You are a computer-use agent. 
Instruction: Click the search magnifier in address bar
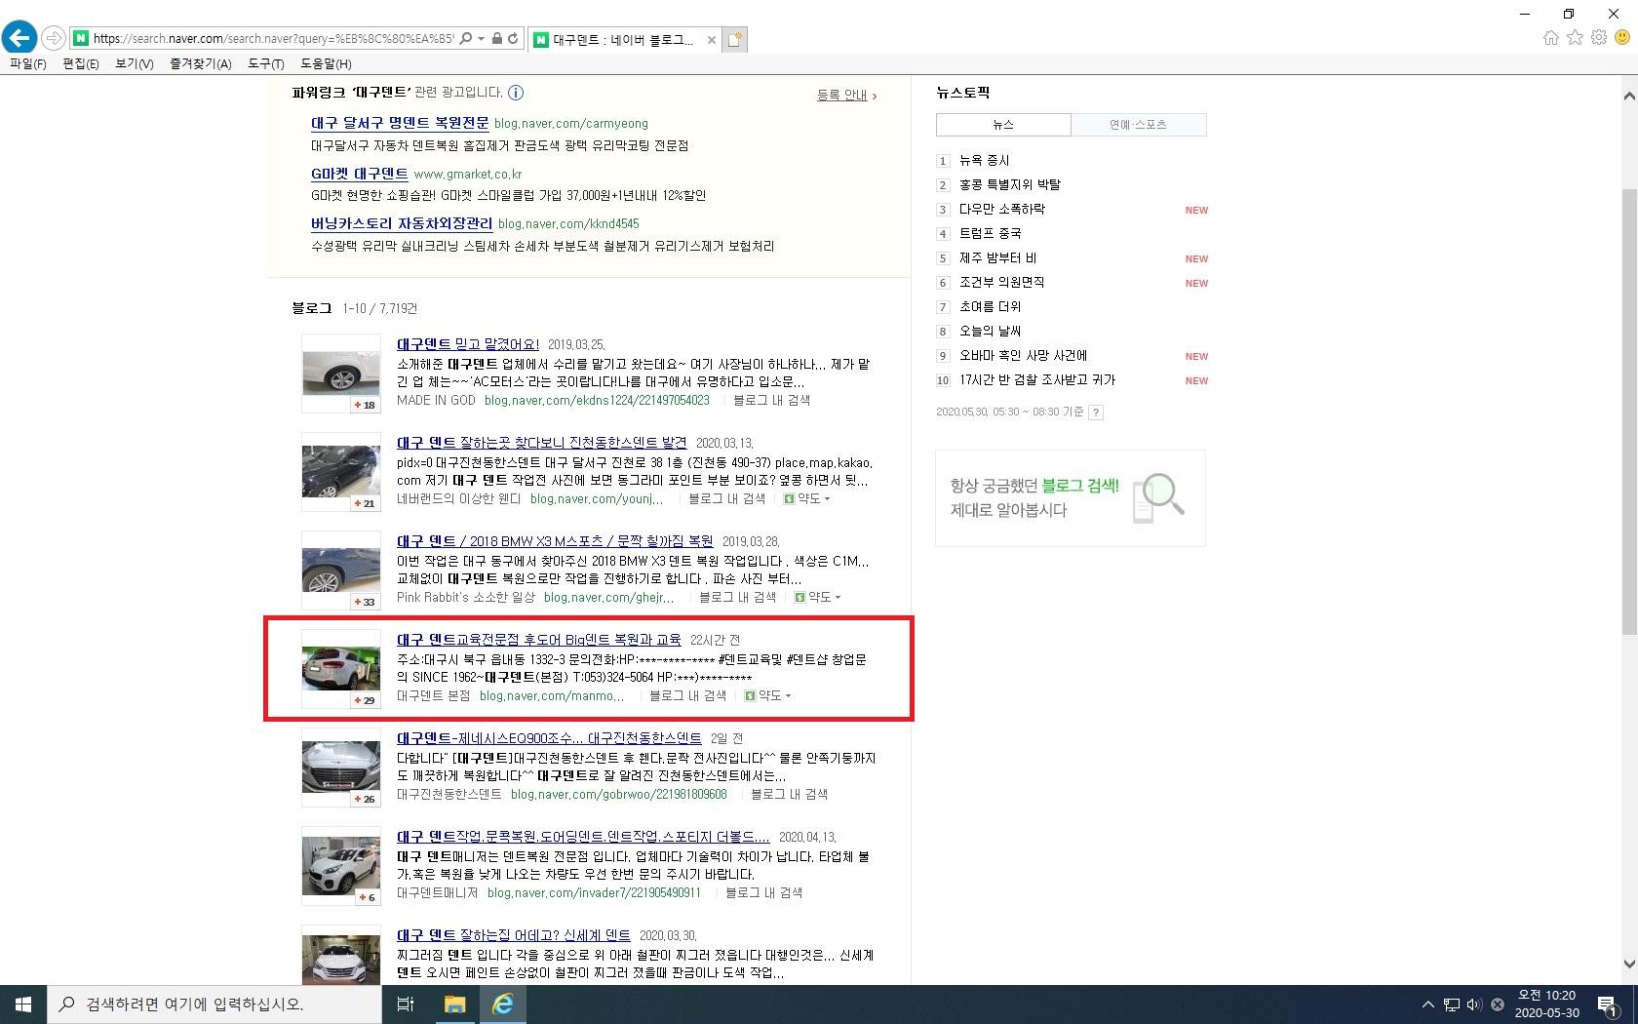(466, 38)
